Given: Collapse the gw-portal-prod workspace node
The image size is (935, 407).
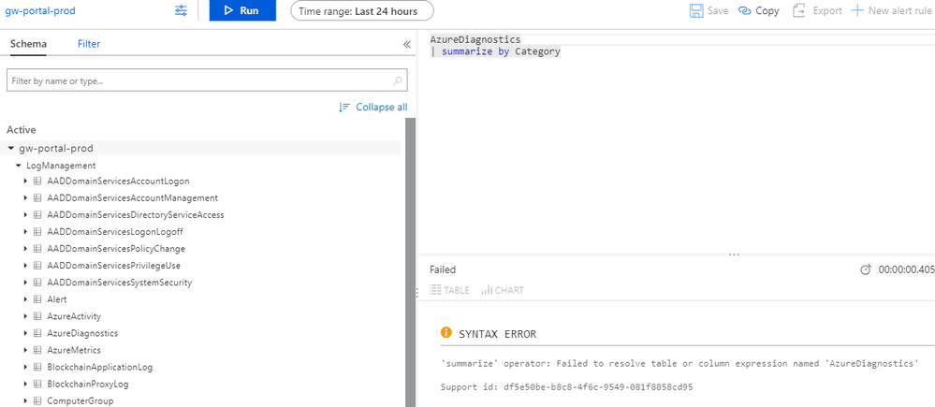Looking at the screenshot, I should pyautogui.click(x=11, y=149).
